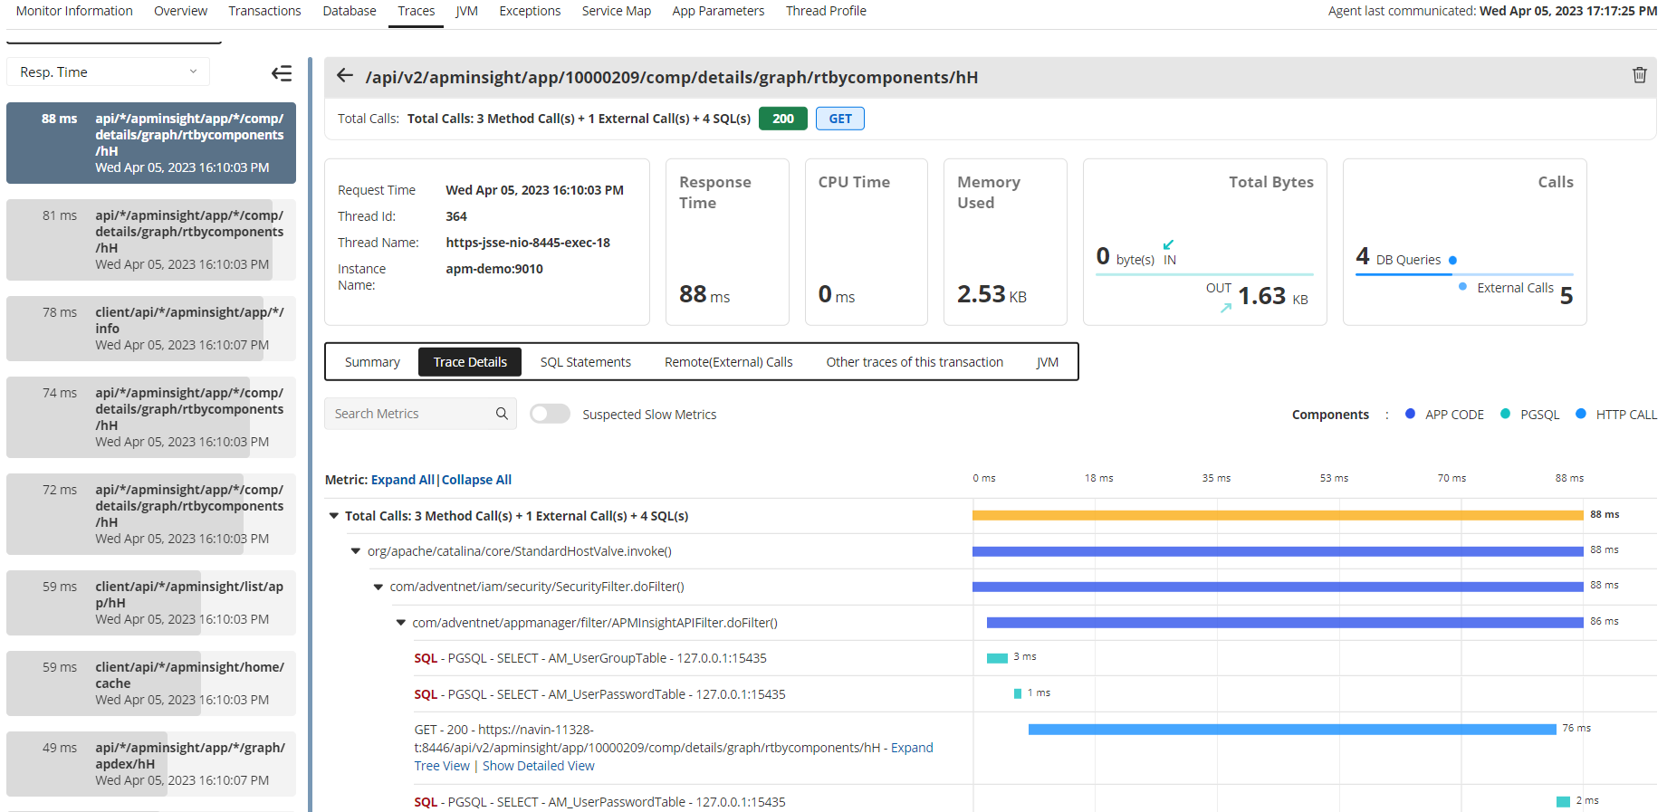Screen dimensions: 1667x812
Task: Click the PGSQL component legend dot
Action: pyautogui.click(x=1505, y=414)
